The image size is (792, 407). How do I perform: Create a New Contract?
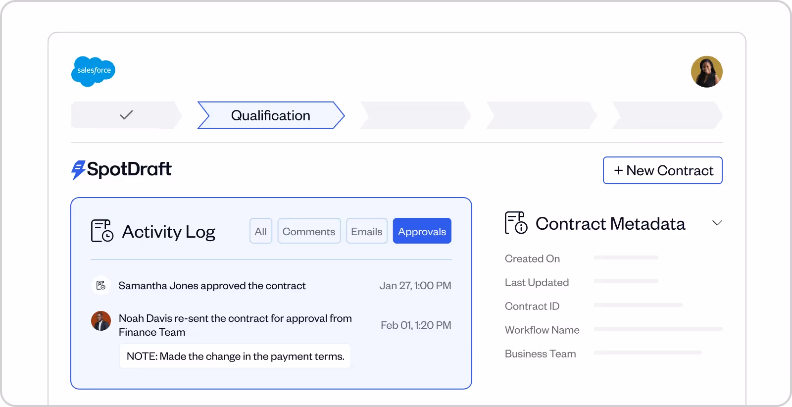(662, 170)
